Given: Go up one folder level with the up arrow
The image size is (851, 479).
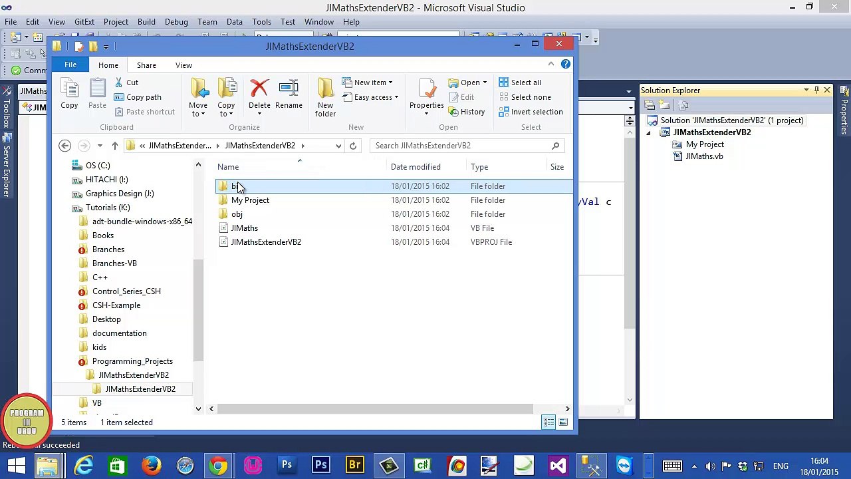Looking at the screenshot, I should point(115,146).
